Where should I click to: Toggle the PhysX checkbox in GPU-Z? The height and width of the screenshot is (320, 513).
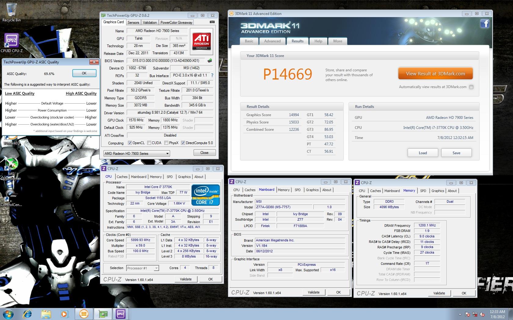click(166, 143)
